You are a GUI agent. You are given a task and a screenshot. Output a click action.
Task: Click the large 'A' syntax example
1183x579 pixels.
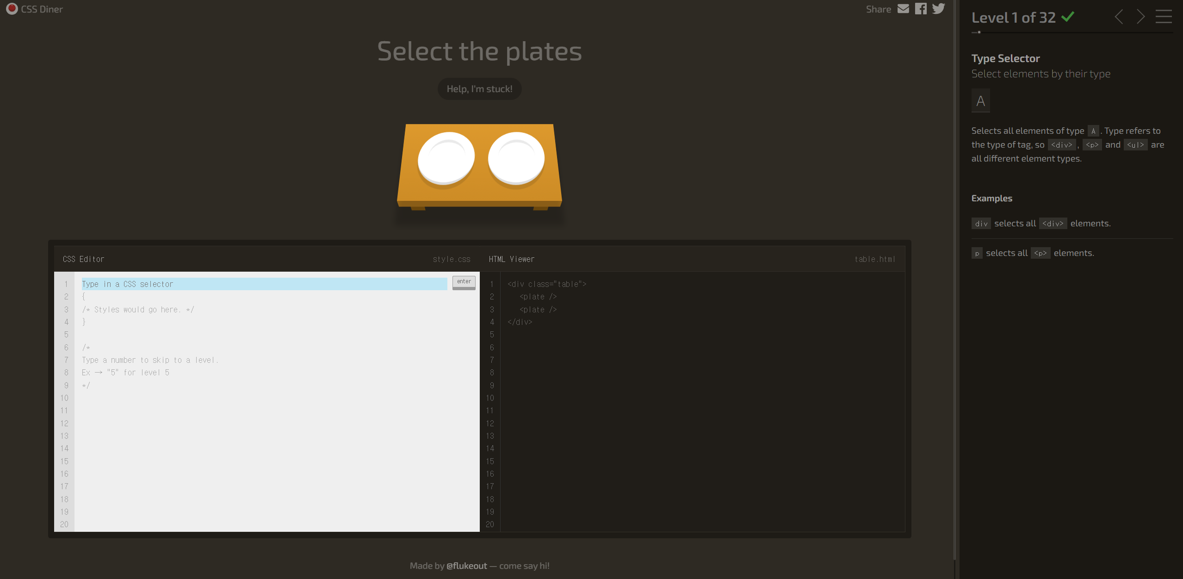click(981, 100)
